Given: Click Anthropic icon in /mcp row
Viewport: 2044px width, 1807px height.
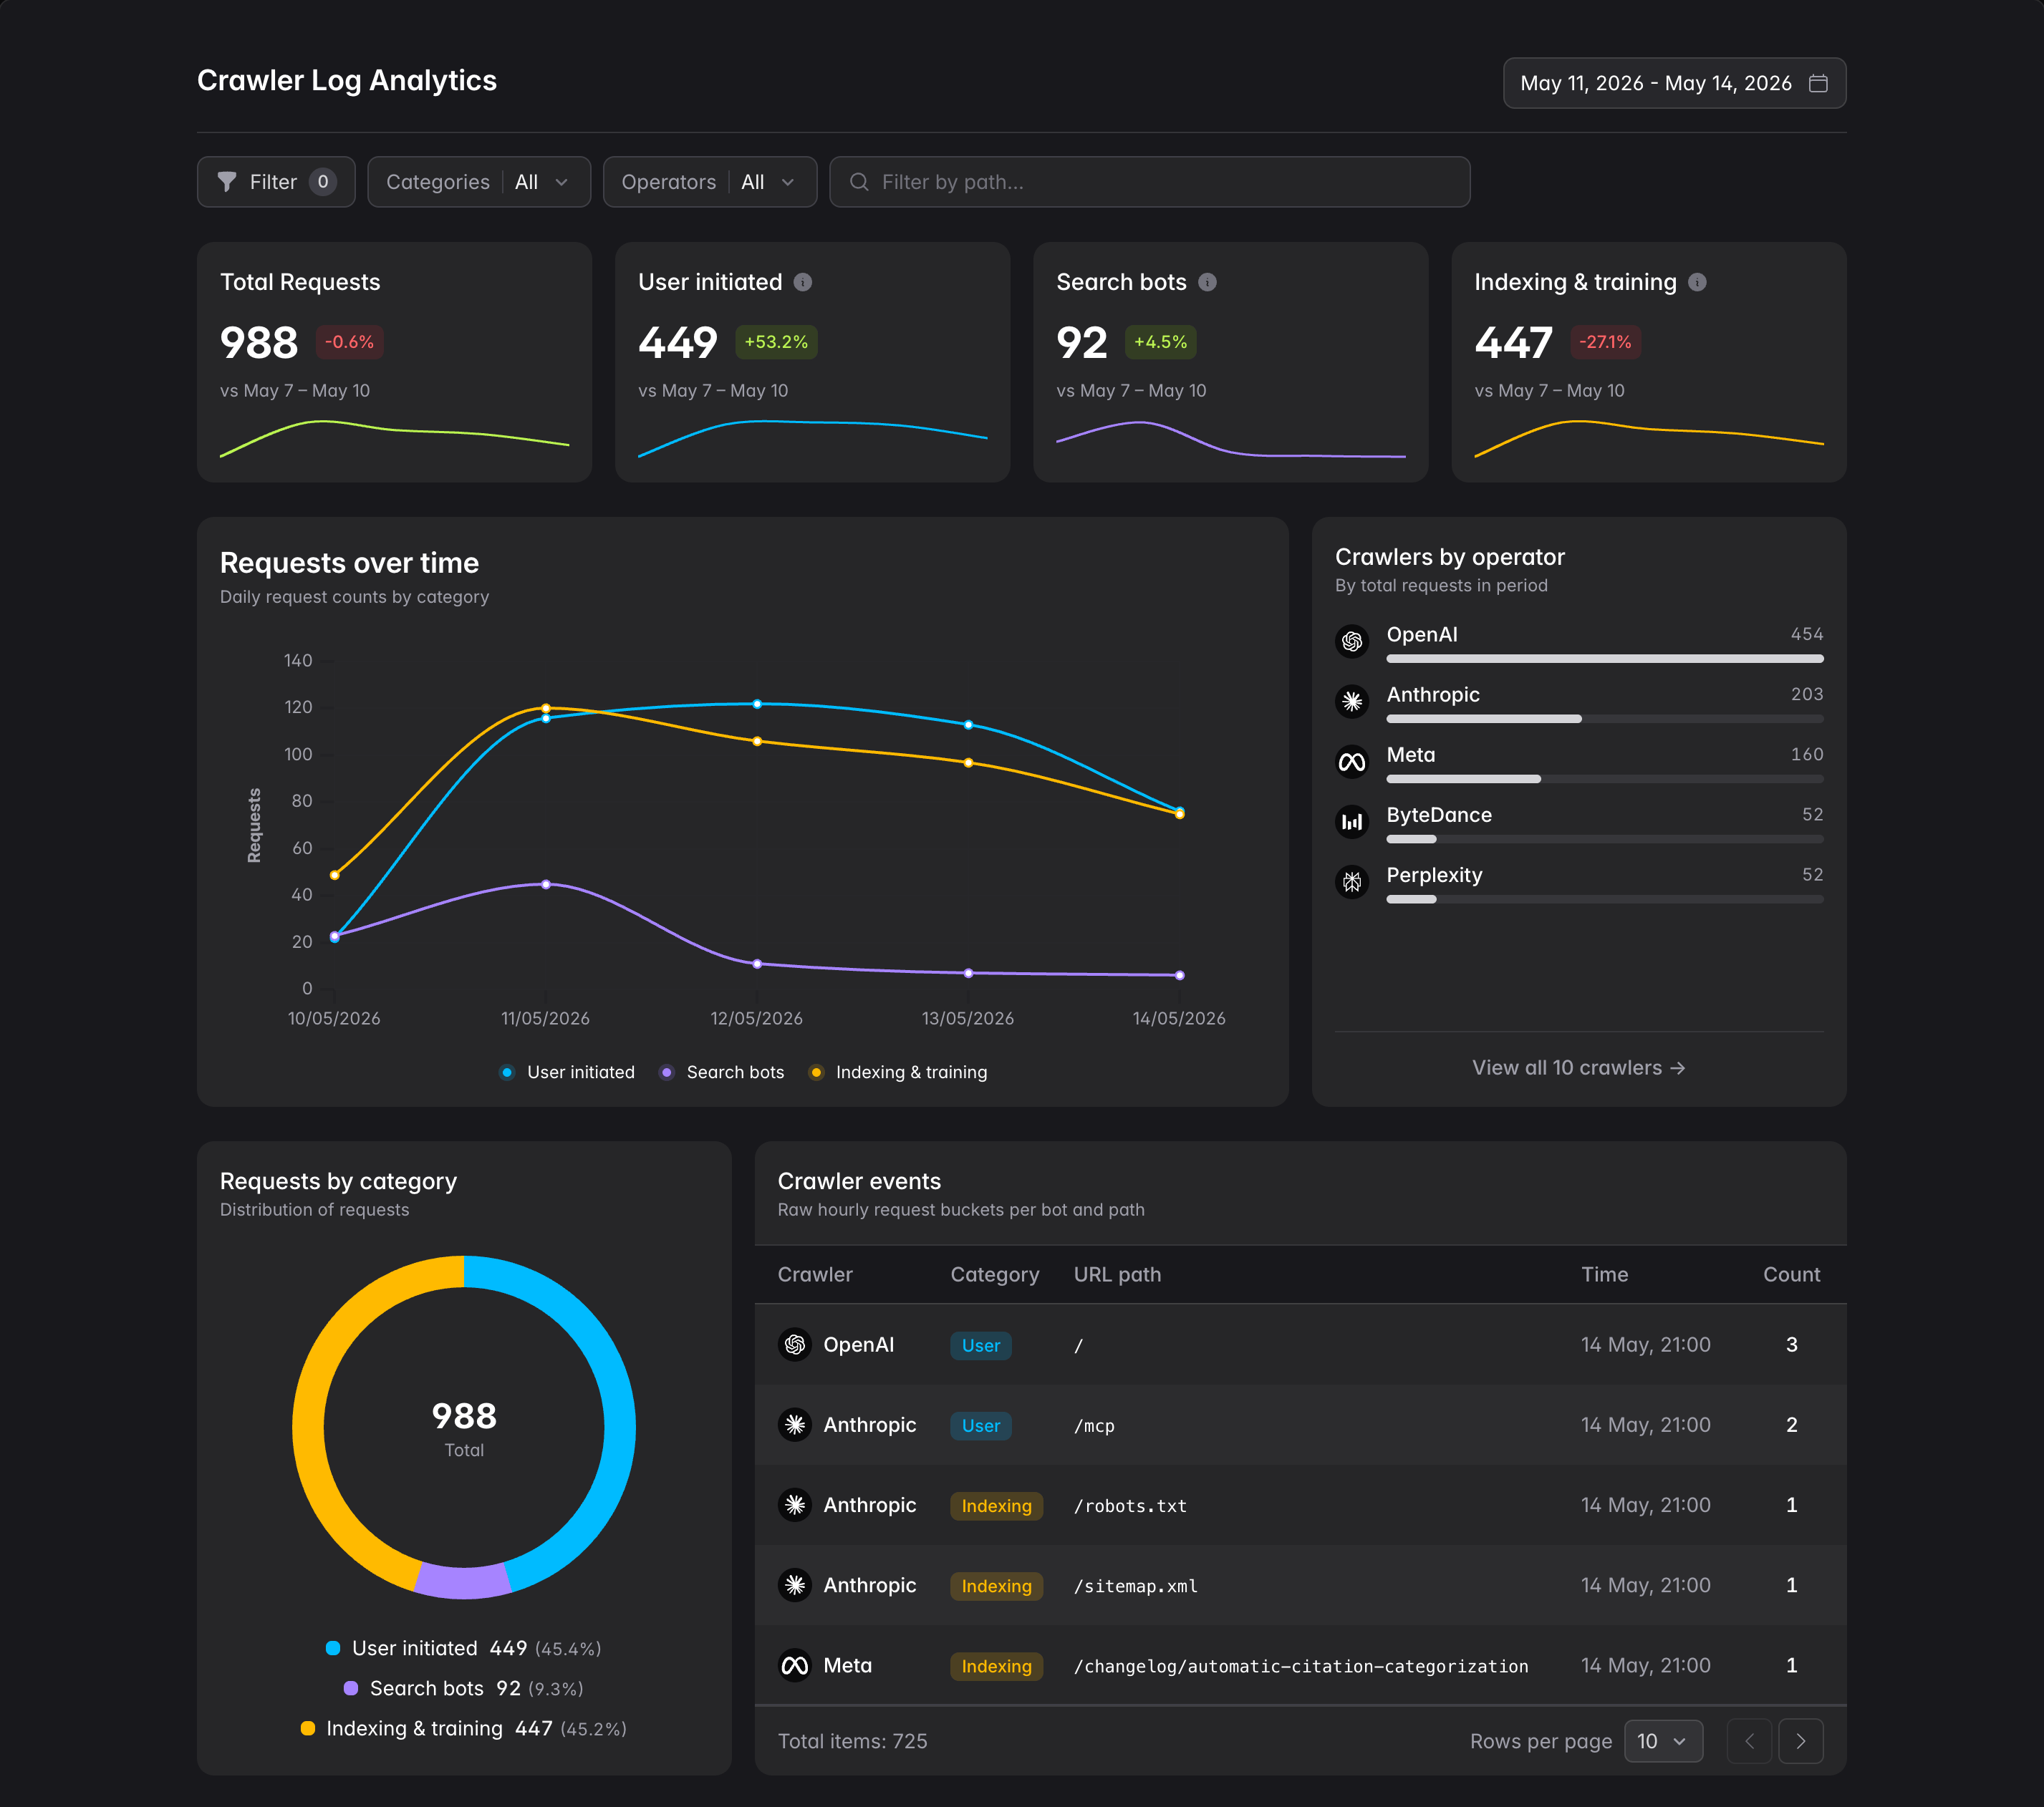Looking at the screenshot, I should (x=795, y=1425).
